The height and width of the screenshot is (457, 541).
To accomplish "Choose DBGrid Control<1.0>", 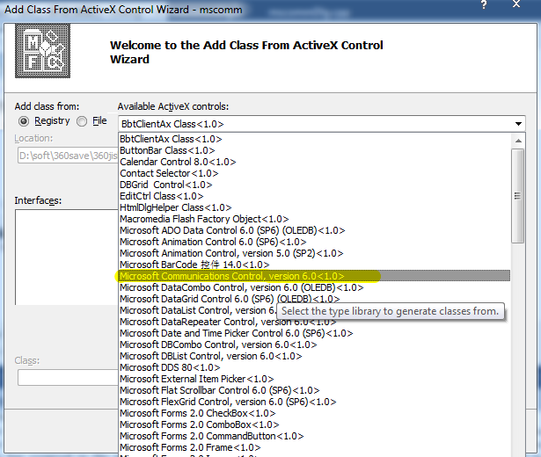I will click(314, 185).
